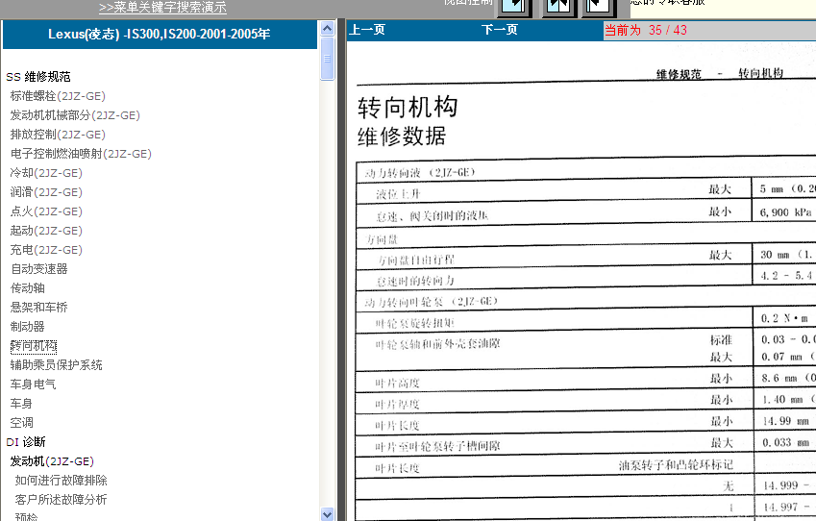The width and height of the screenshot is (816, 521).
Task: Open 车身 entry in the sidebar
Action: pos(21,404)
